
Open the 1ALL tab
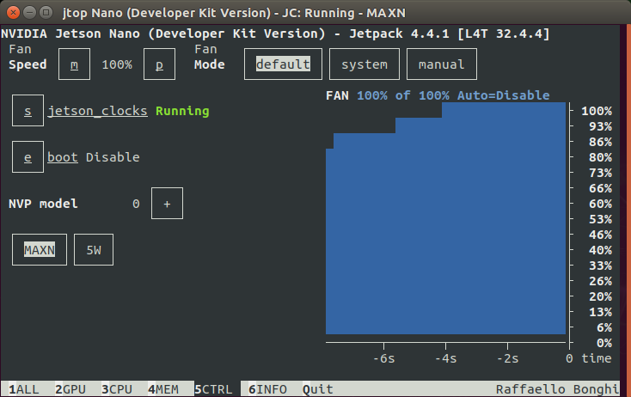24,389
